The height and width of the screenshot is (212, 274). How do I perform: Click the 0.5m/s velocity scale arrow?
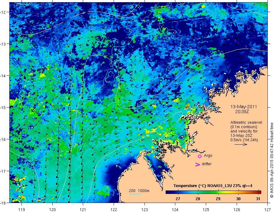tap(241, 144)
